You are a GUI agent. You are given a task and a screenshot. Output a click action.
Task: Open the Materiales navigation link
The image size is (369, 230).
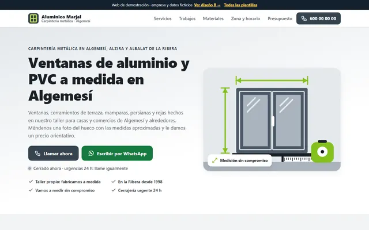213,18
